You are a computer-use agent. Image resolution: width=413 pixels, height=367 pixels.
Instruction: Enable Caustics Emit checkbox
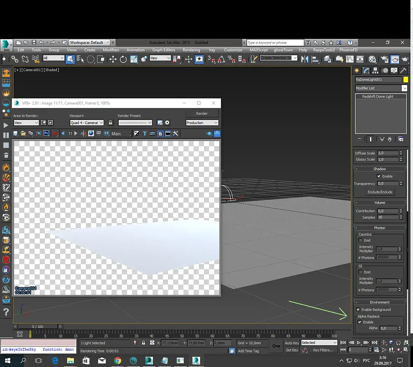tap(360, 240)
